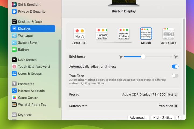The height and width of the screenshot is (129, 194).
Task: Click the Wallpaper flower icon
Action: 14,35
